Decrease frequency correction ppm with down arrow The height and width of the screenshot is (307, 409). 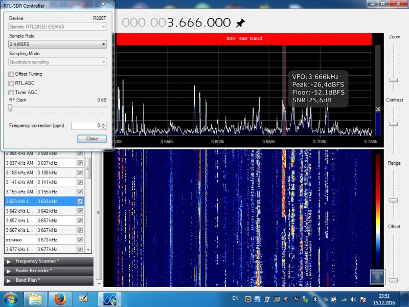coord(104,127)
